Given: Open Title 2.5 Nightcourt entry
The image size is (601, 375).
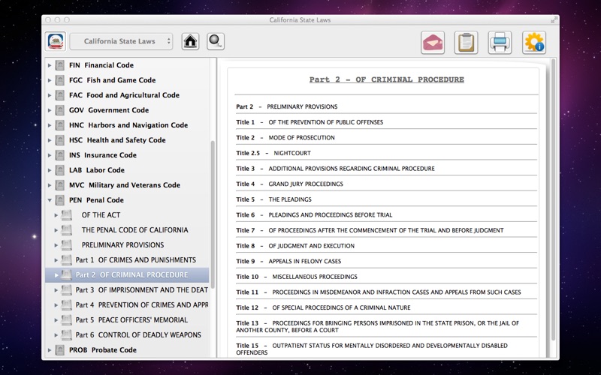Looking at the screenshot, I should coord(291,153).
